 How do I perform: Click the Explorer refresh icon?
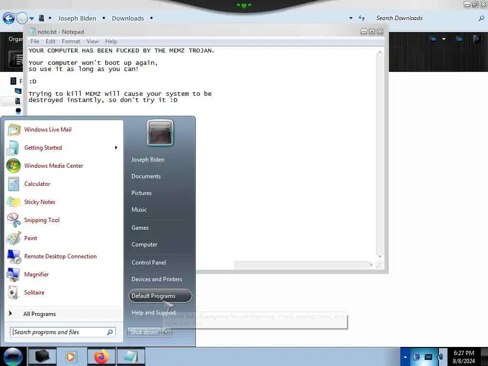pos(361,18)
